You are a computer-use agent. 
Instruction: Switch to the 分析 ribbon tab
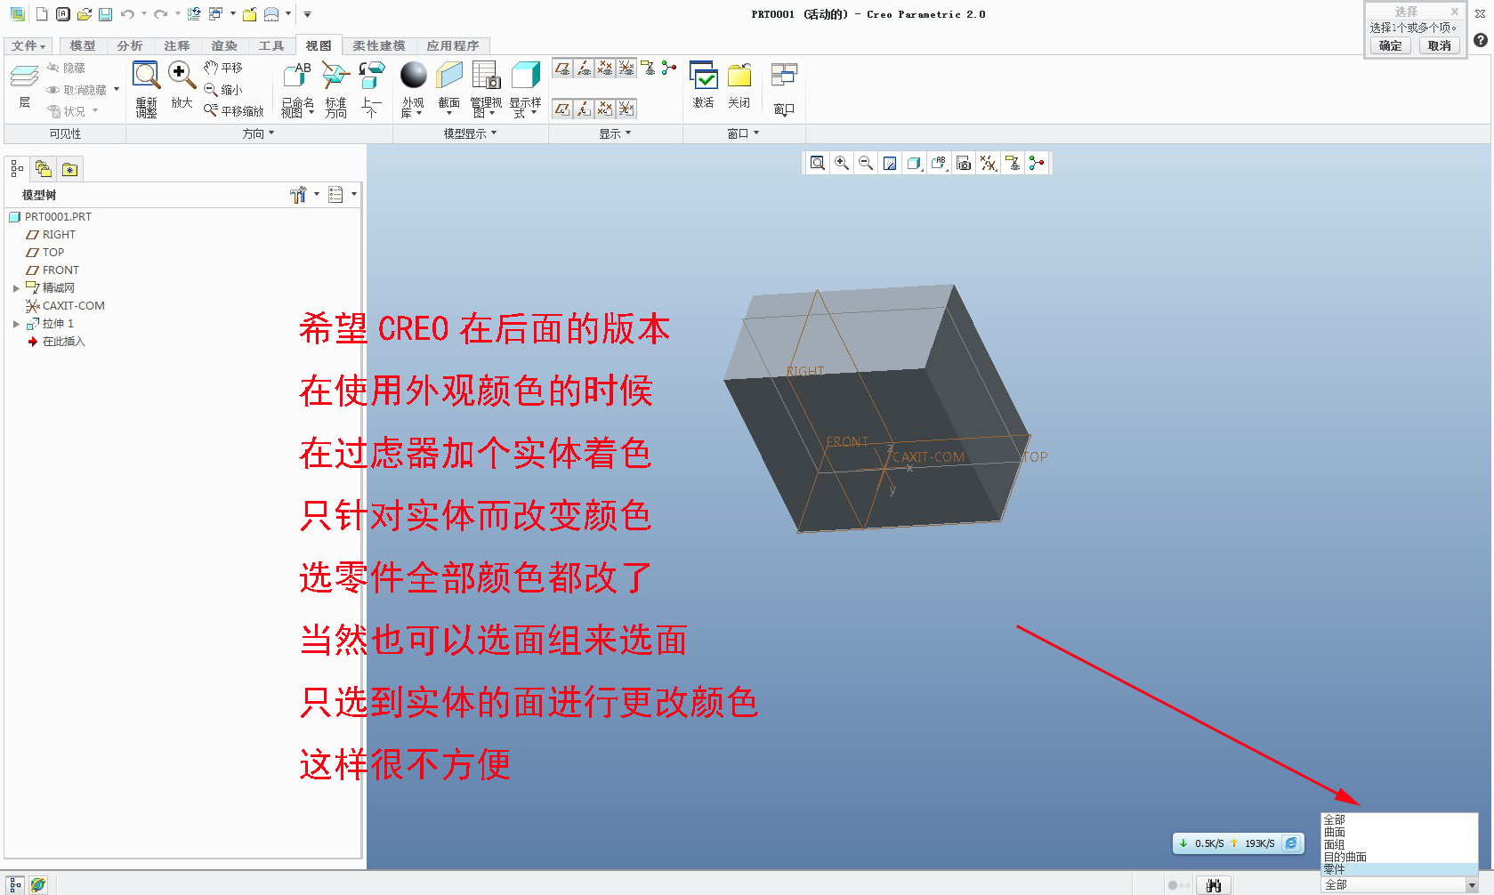click(130, 45)
